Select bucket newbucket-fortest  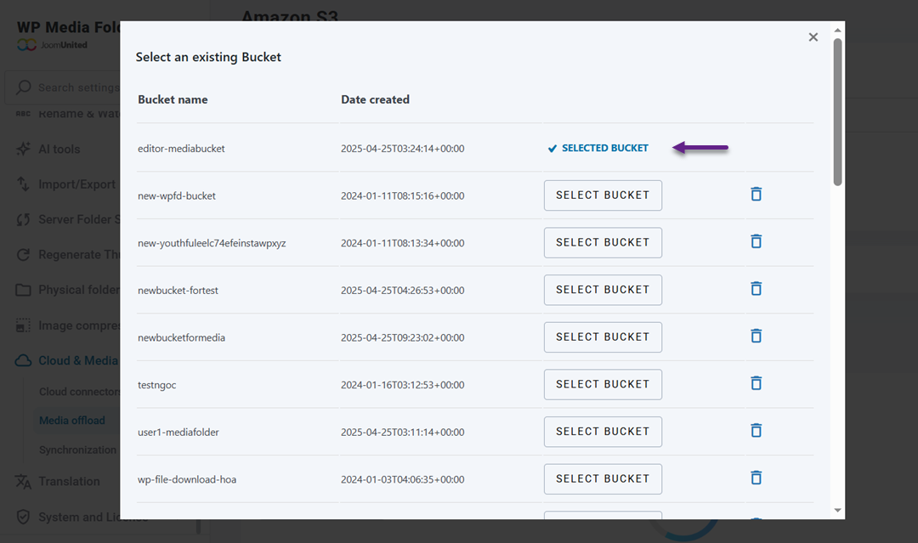602,290
